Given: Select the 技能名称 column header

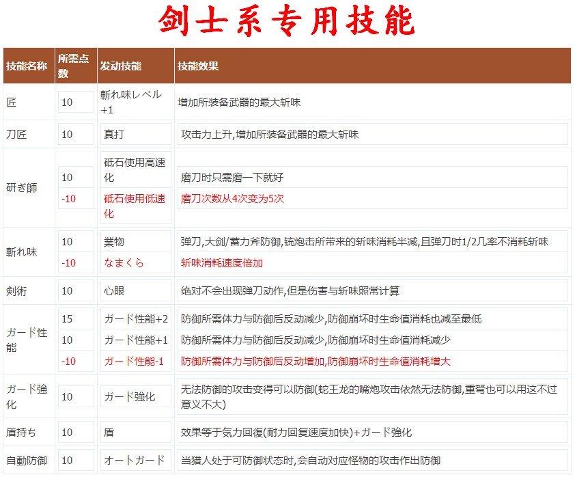Looking at the screenshot, I should [x=29, y=66].
